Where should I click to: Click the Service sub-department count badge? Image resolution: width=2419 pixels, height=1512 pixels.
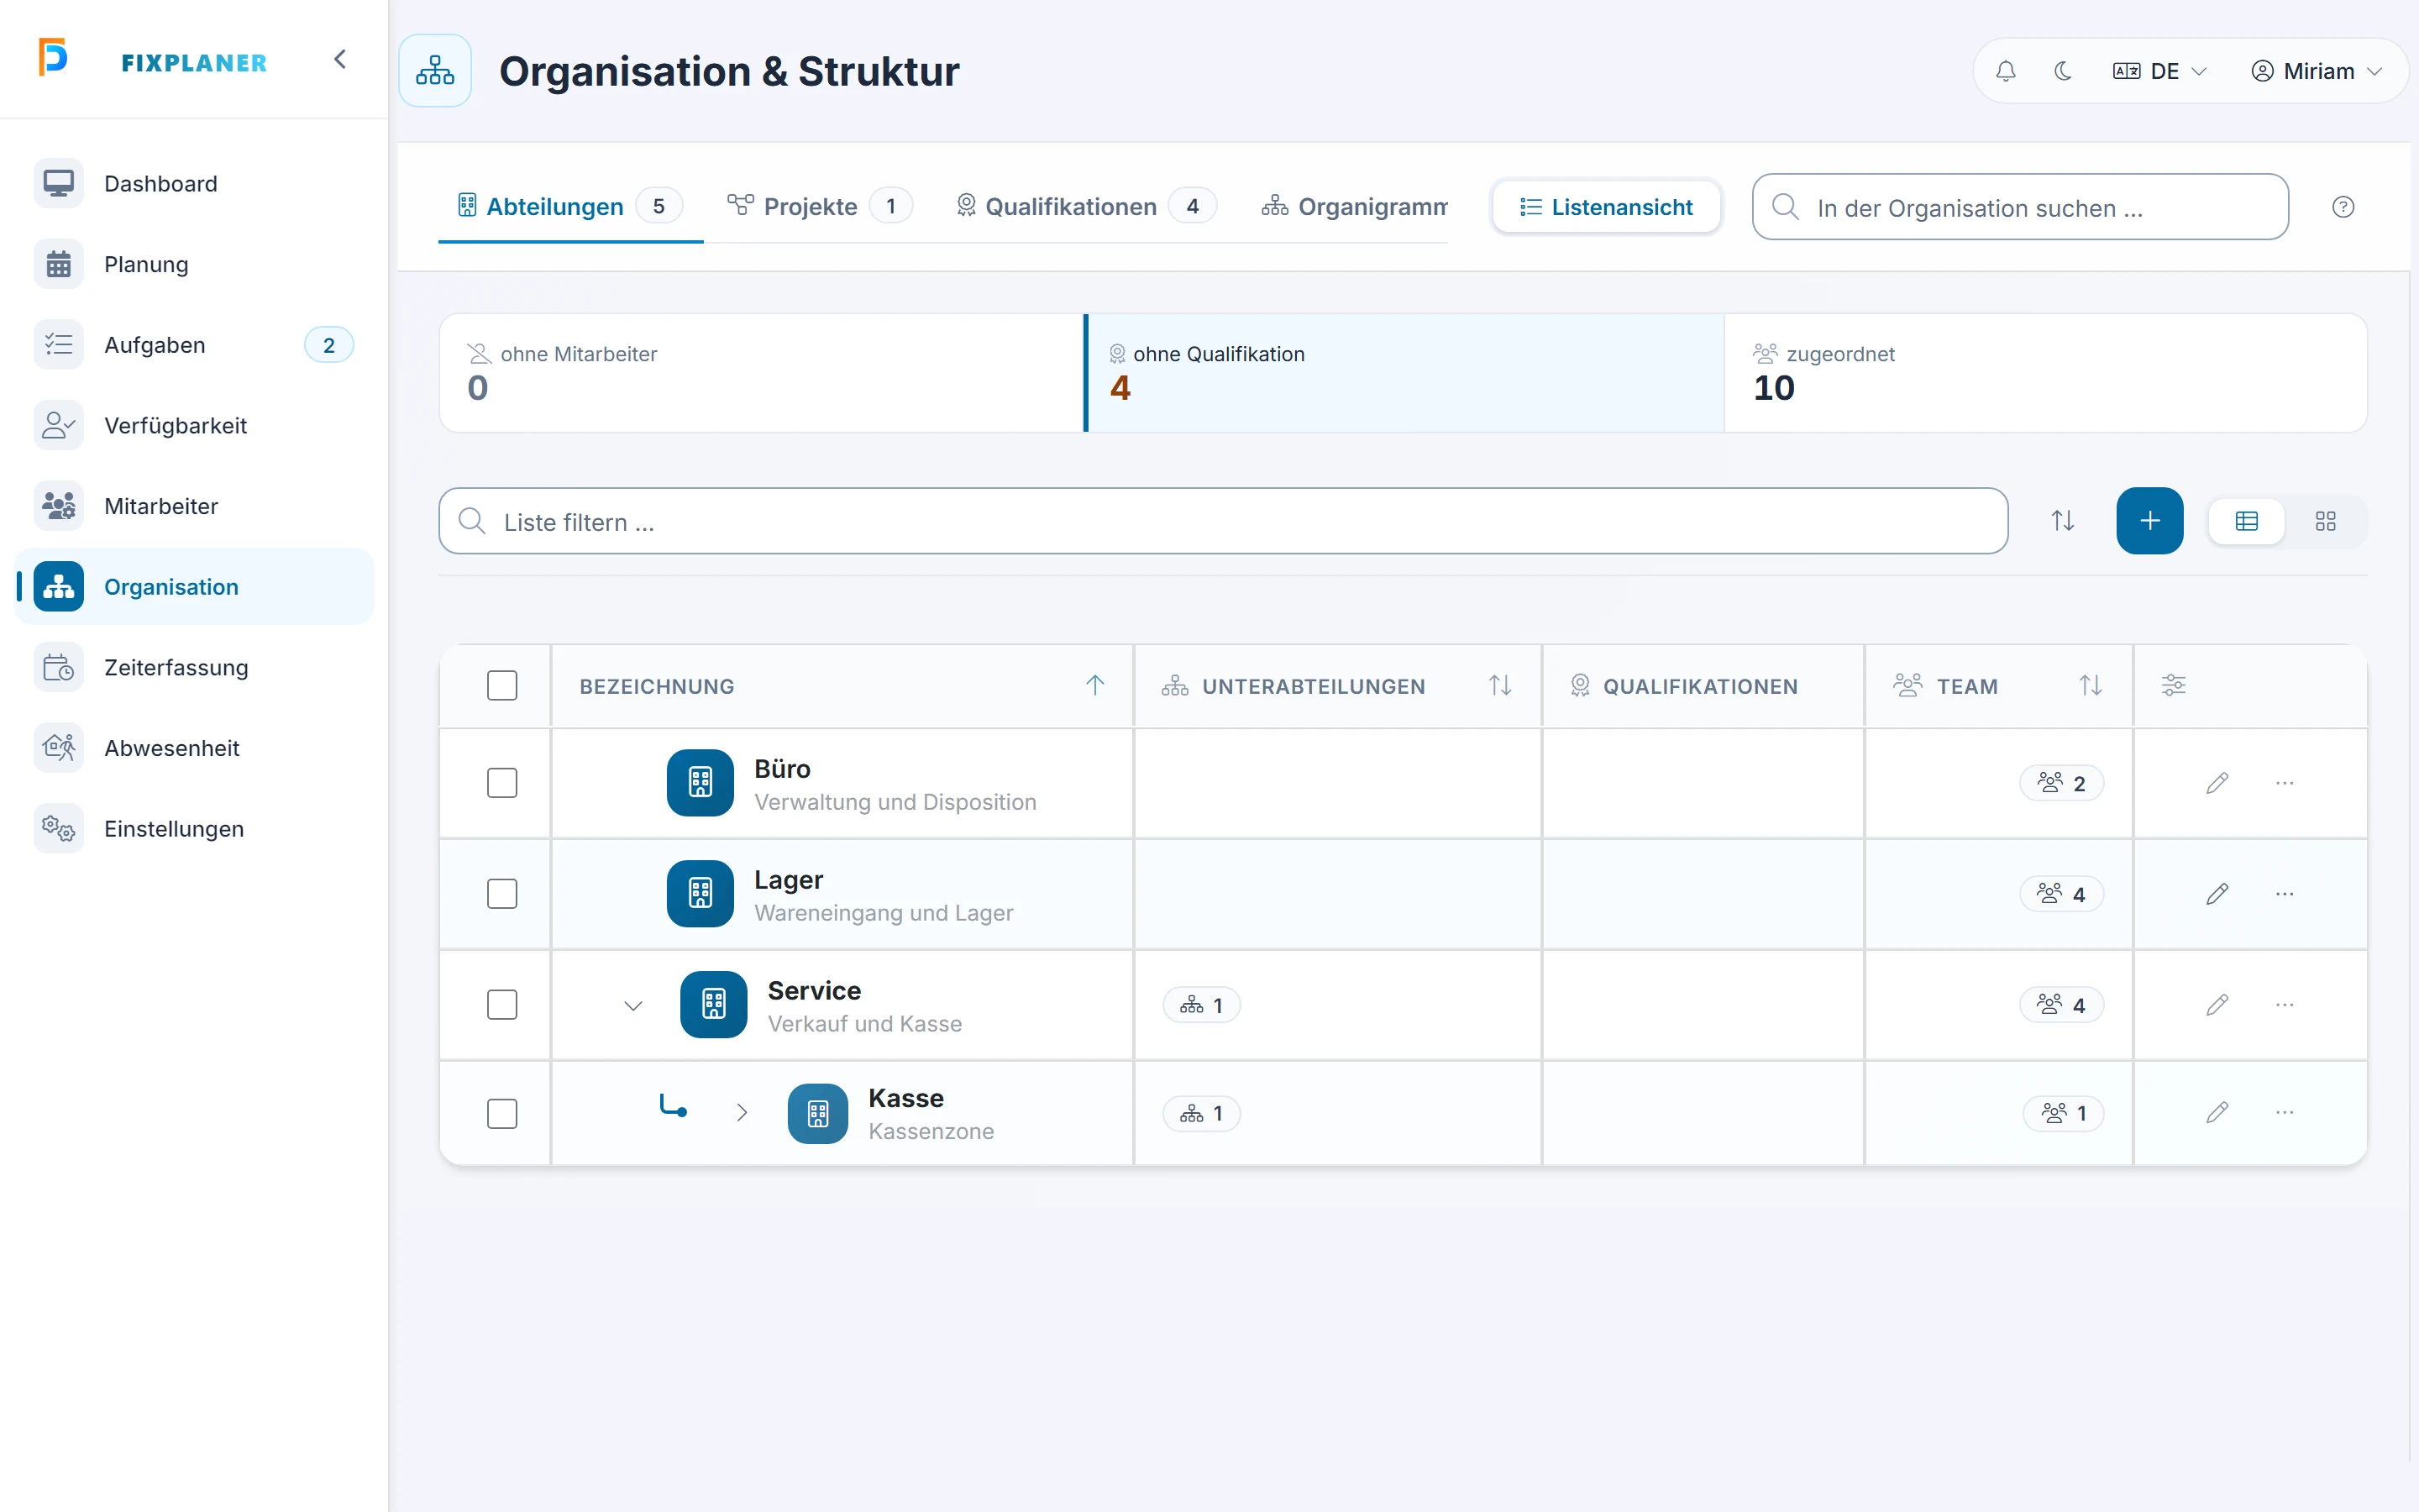[x=1201, y=1005]
